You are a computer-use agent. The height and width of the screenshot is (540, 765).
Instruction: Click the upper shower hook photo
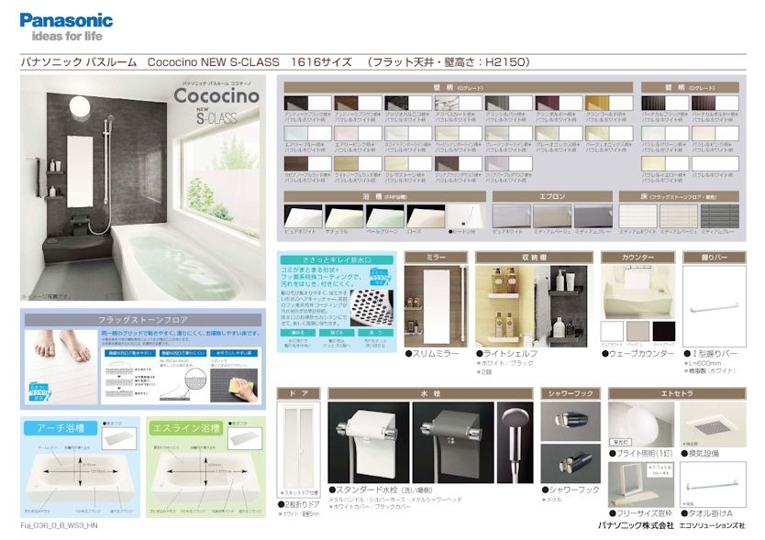click(571, 422)
